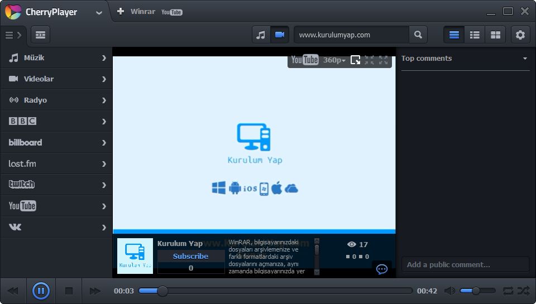Click the view count eye icon
The height and width of the screenshot is (304, 536).
point(351,244)
